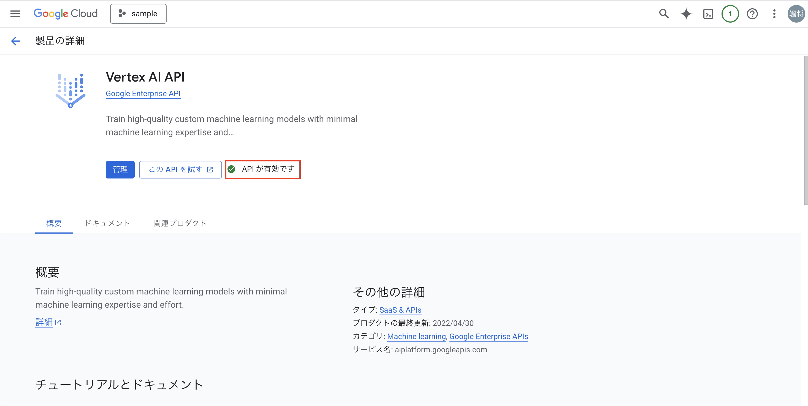This screenshot has width=808, height=406.
Task: Open the Machine learning category link
Action: [x=416, y=336]
